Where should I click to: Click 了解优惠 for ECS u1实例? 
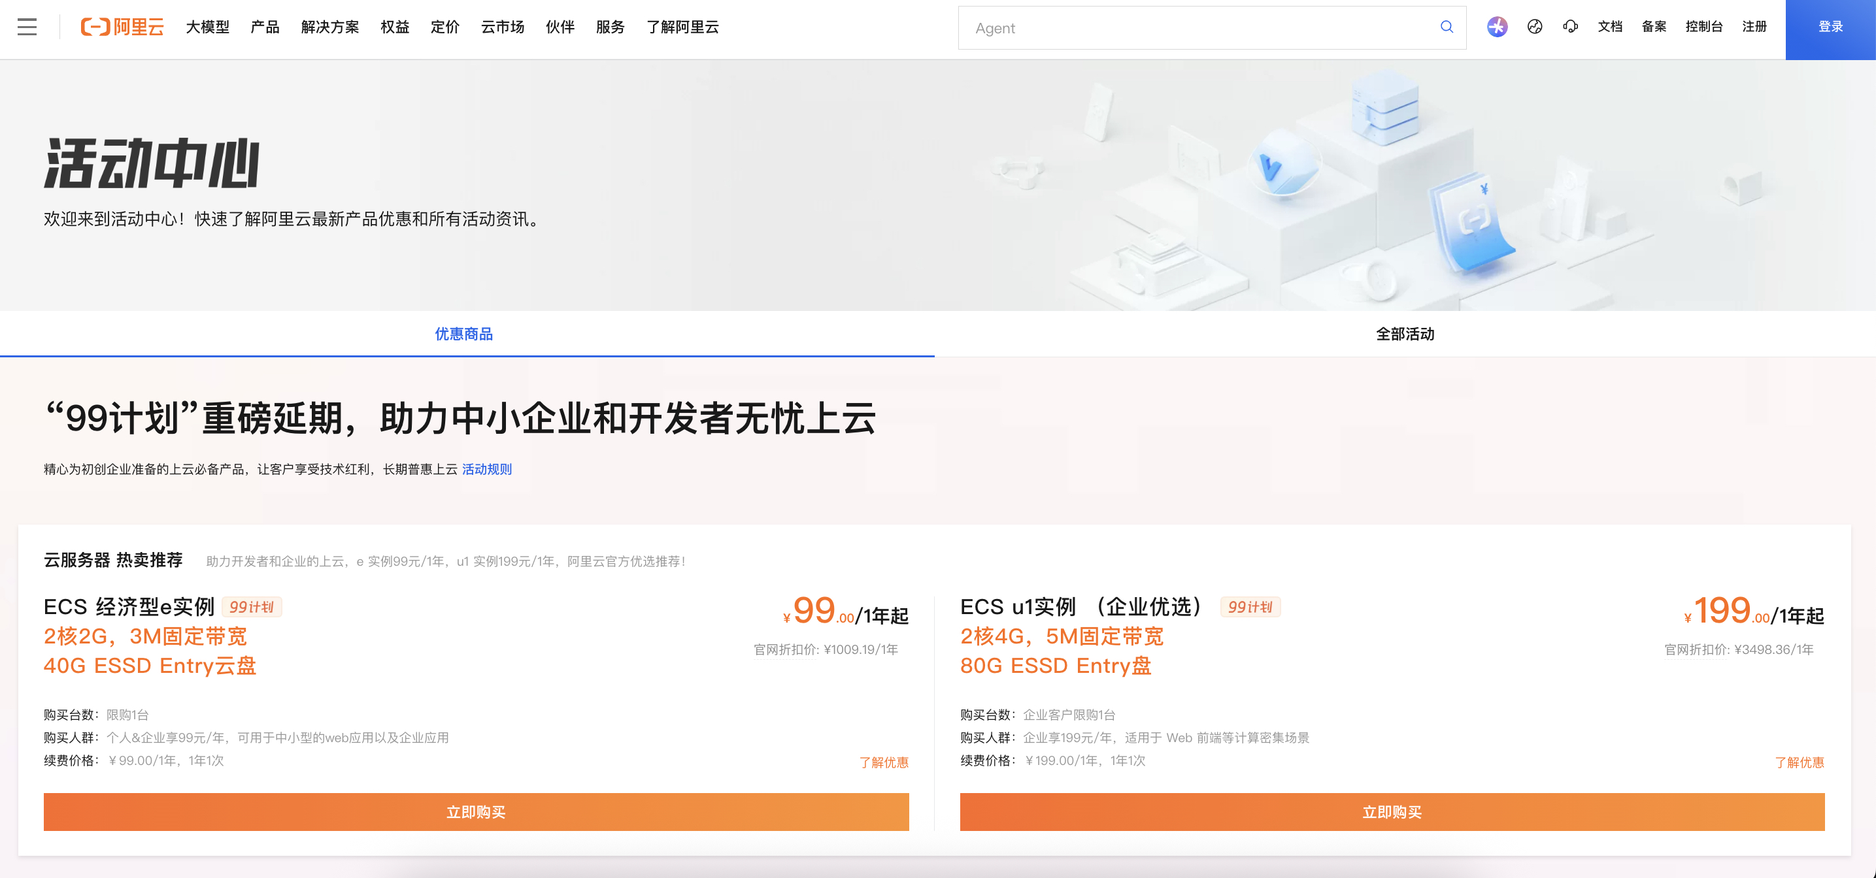click(1799, 762)
